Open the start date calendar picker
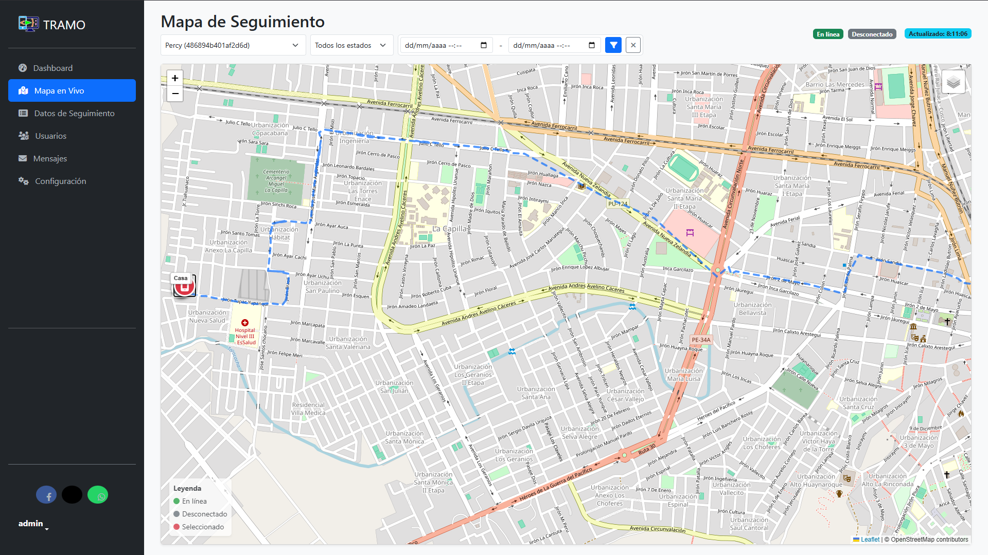This screenshot has width=988, height=555. click(484, 45)
